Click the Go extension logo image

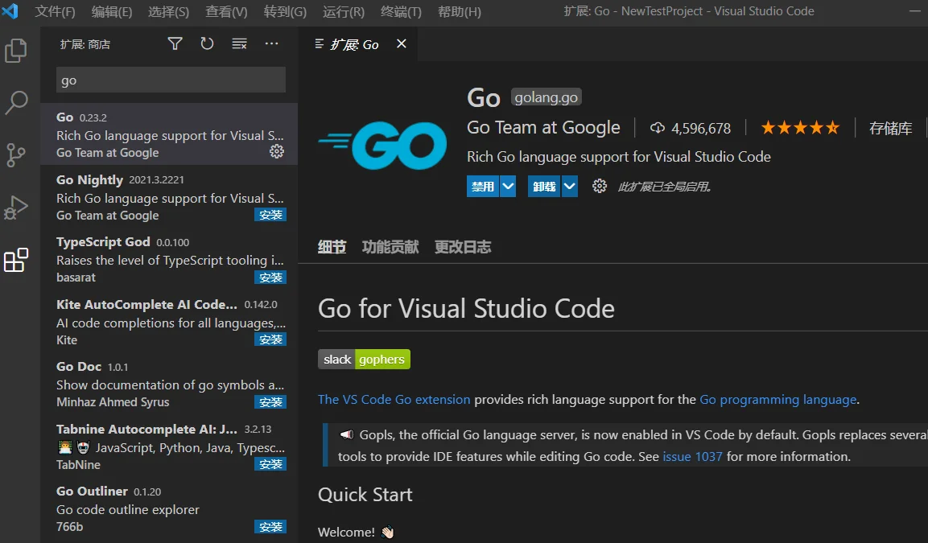pos(382,146)
